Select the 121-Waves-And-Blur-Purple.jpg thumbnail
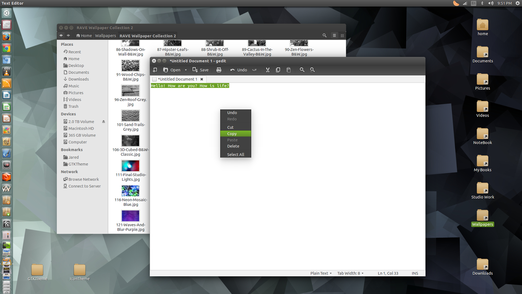The image size is (522, 294). 130,216
